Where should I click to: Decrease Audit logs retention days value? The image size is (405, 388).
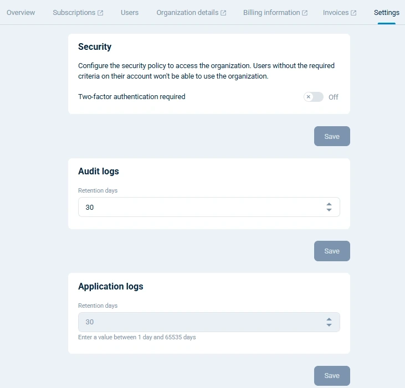click(x=329, y=210)
